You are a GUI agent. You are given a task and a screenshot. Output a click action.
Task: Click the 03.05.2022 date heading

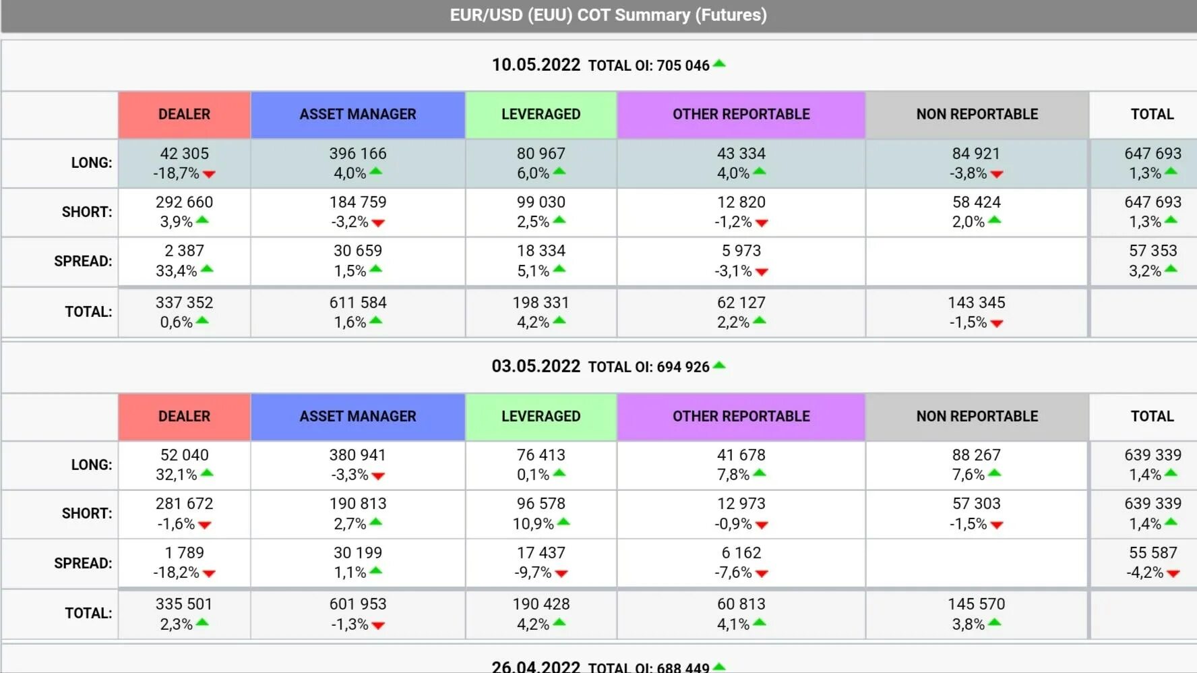click(x=536, y=366)
